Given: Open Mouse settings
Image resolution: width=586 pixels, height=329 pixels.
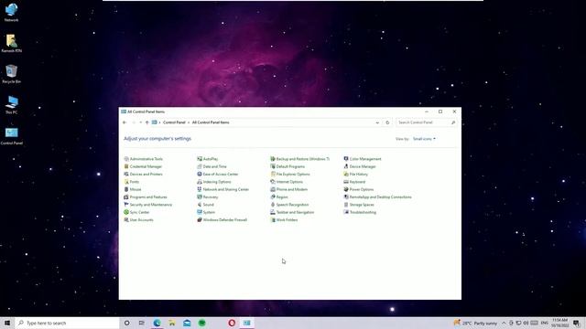Looking at the screenshot, I should [133, 189].
